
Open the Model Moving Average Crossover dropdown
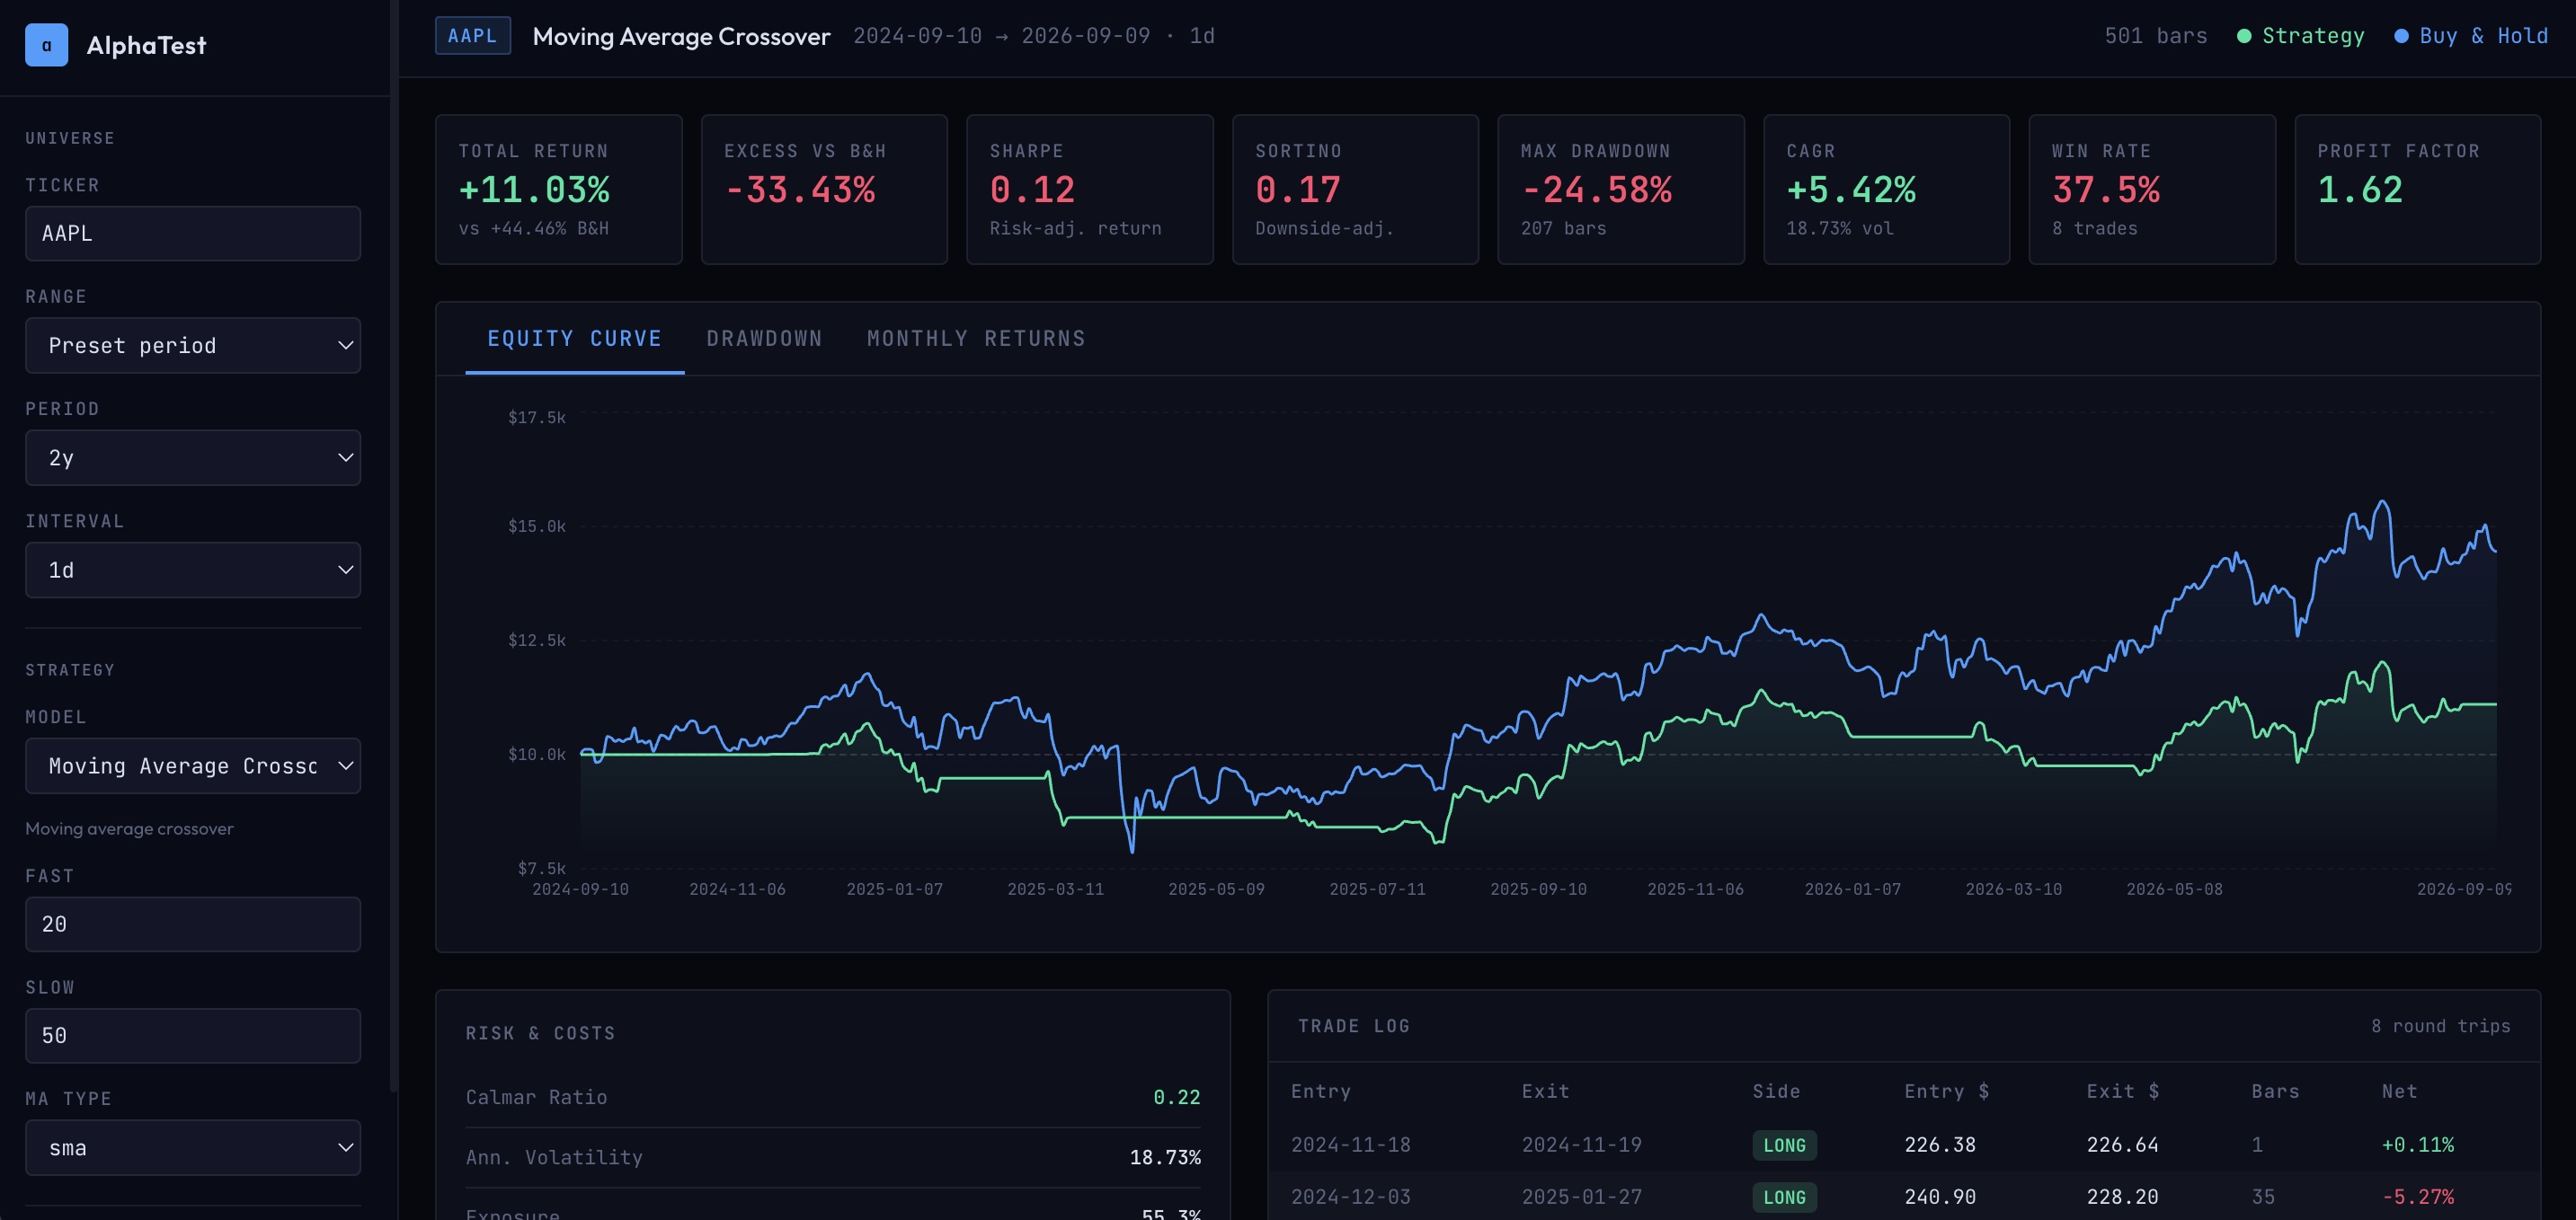pos(193,766)
